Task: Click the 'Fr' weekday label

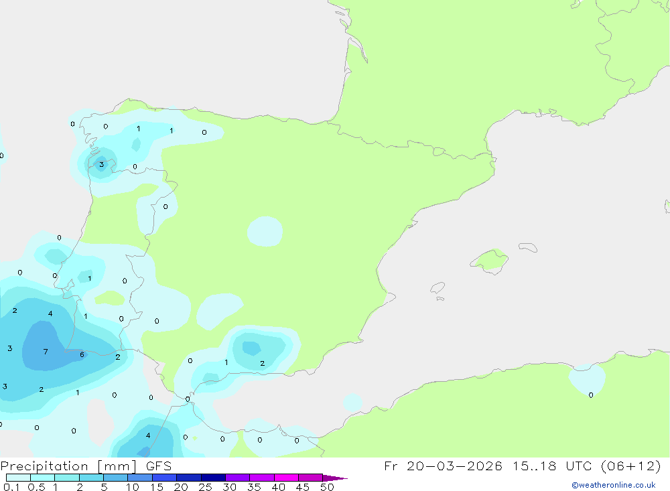Action: pos(391,466)
